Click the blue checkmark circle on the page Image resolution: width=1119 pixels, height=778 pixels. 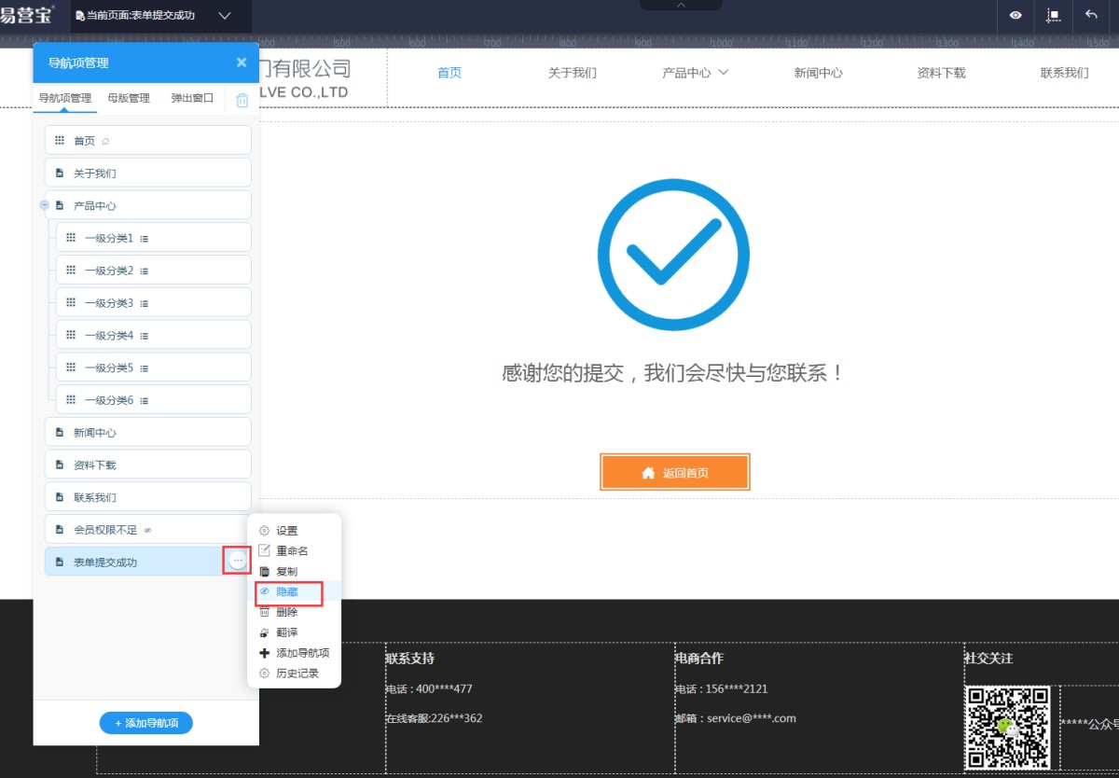[x=672, y=255]
